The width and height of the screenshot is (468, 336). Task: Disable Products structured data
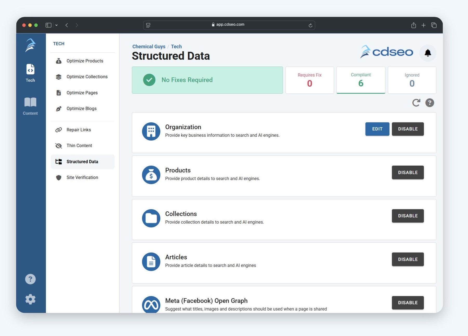[407, 172]
